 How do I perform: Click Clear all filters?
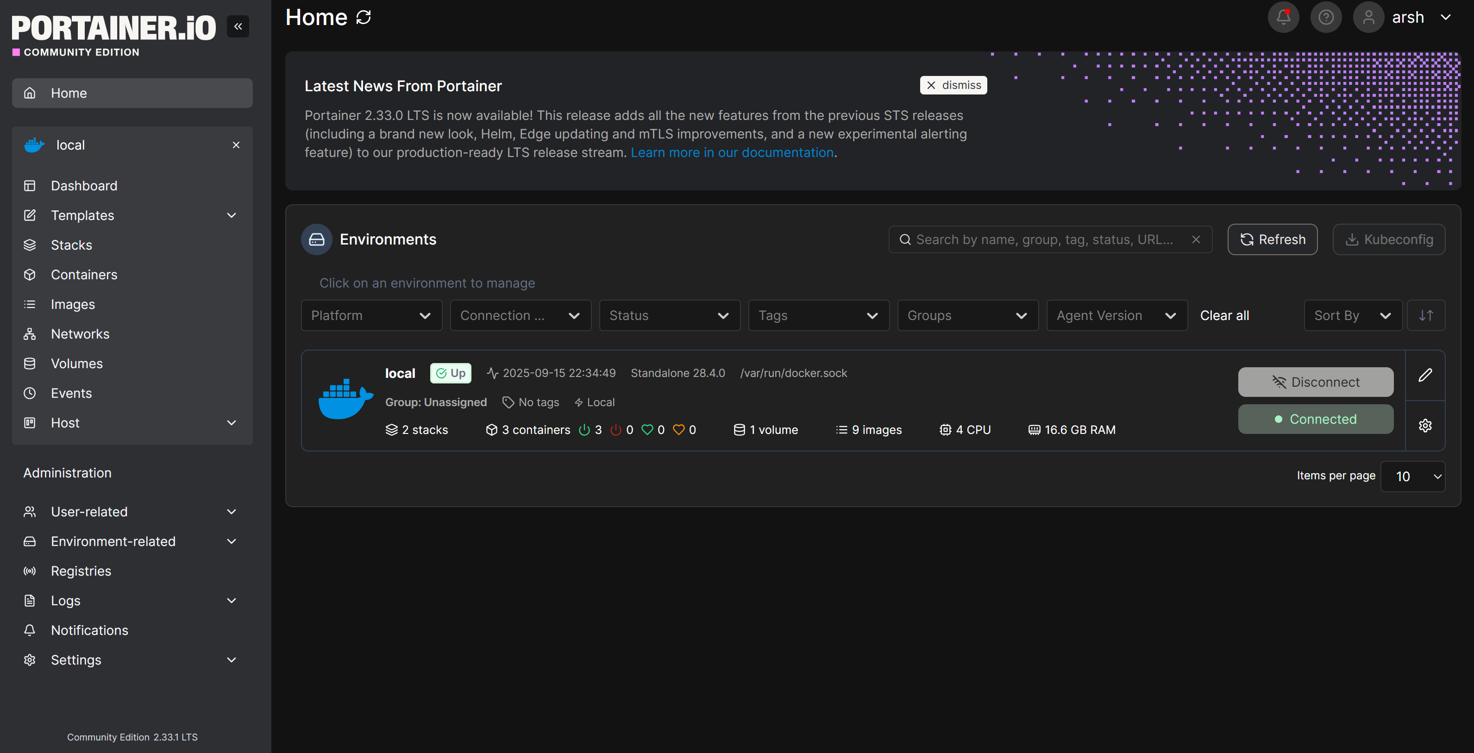[x=1224, y=316]
